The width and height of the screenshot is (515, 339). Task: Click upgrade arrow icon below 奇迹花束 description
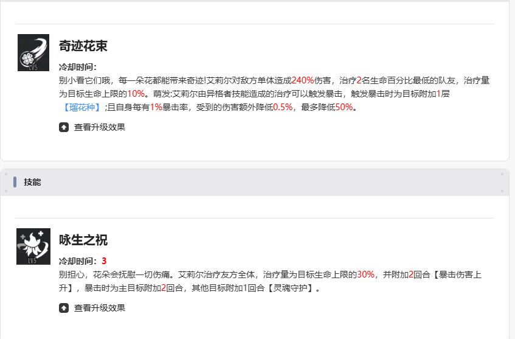(x=64, y=127)
